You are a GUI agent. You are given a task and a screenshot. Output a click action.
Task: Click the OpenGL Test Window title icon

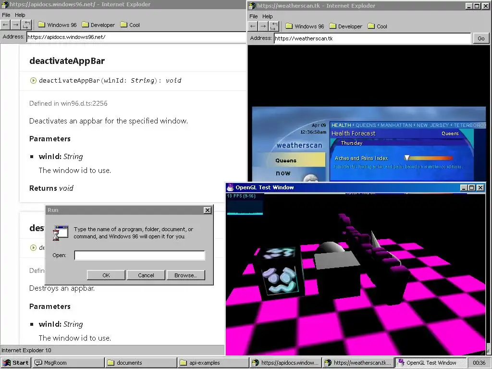pyautogui.click(x=230, y=187)
